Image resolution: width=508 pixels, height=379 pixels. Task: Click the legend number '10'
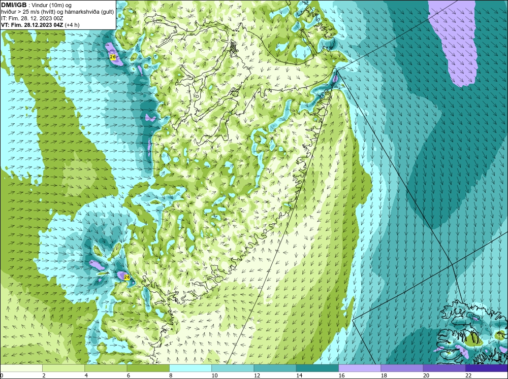tap(214, 375)
